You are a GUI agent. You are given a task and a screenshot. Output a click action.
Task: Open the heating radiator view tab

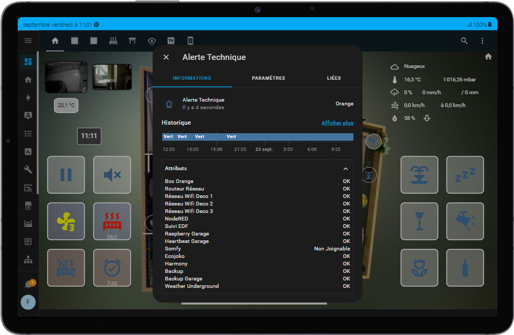[x=113, y=41]
